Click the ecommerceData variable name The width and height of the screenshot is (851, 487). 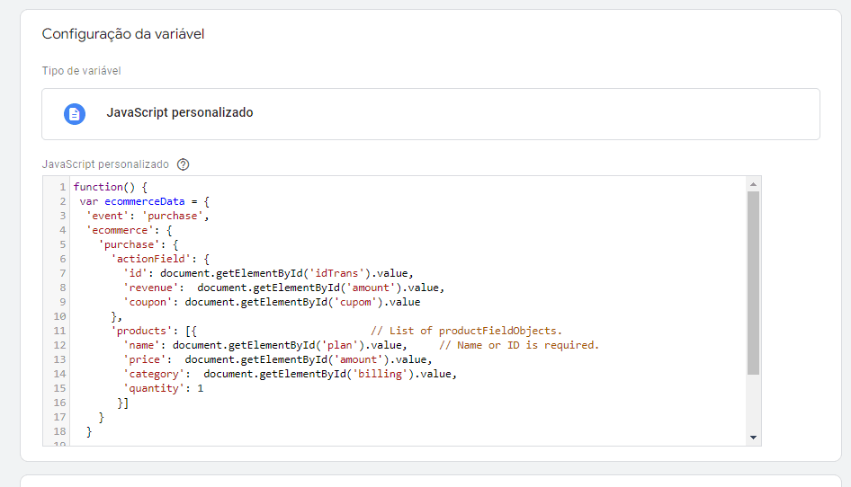[x=144, y=201]
